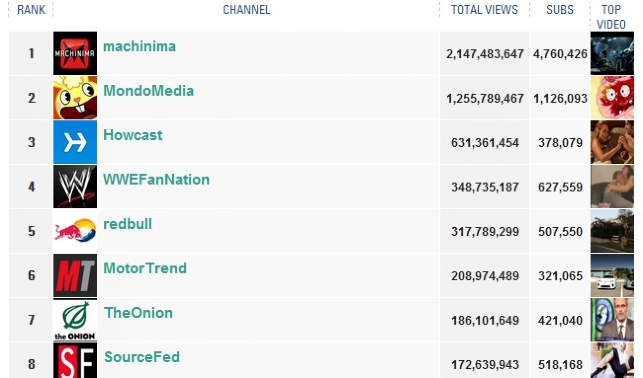The image size is (643, 378).
Task: Open the SourceFed channel link
Action: [142, 357]
